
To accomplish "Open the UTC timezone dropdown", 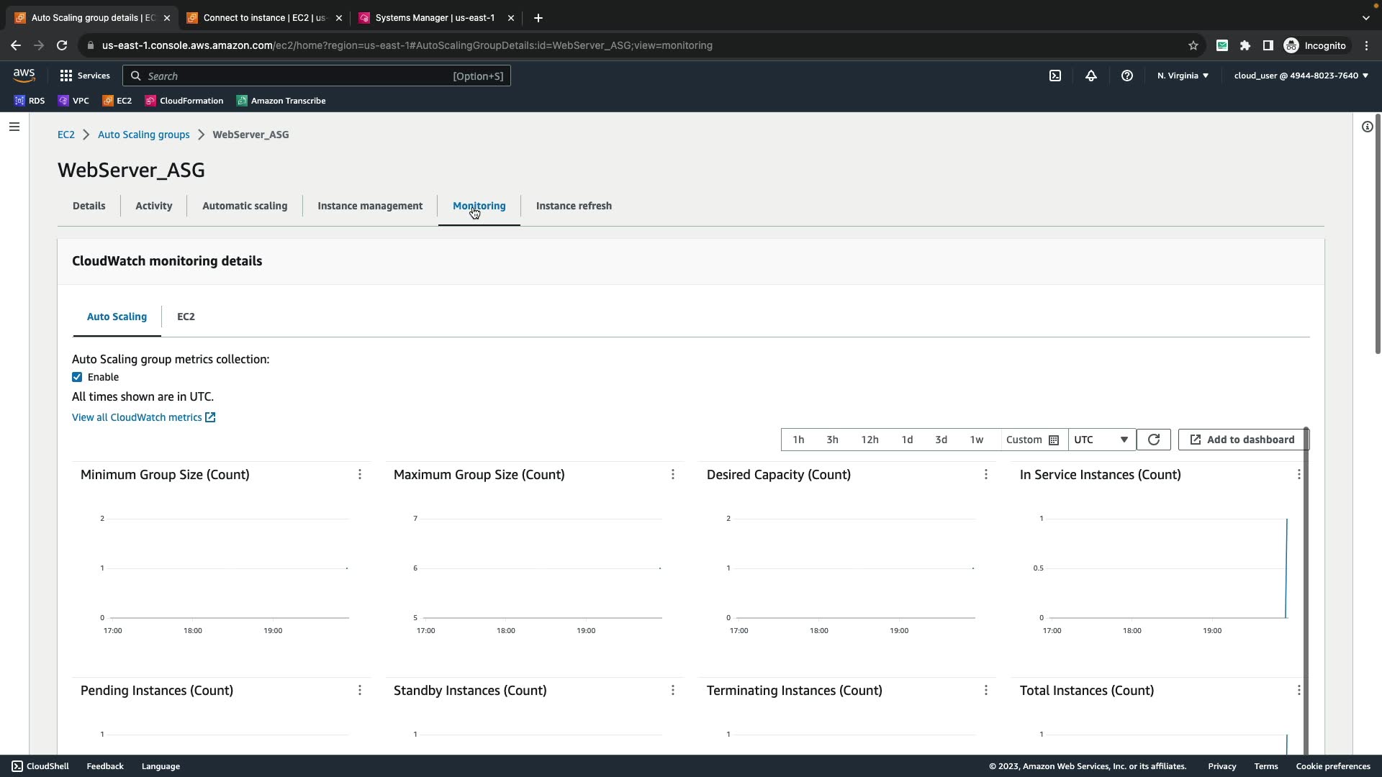I will pos(1101,440).
